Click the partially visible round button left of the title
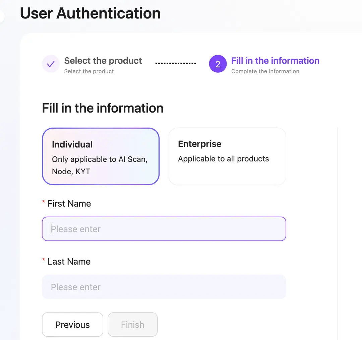This screenshot has width=362, height=340. pyautogui.click(x=2, y=17)
